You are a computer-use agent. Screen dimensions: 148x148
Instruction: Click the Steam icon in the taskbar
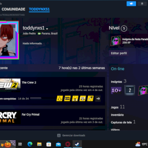point(77,144)
